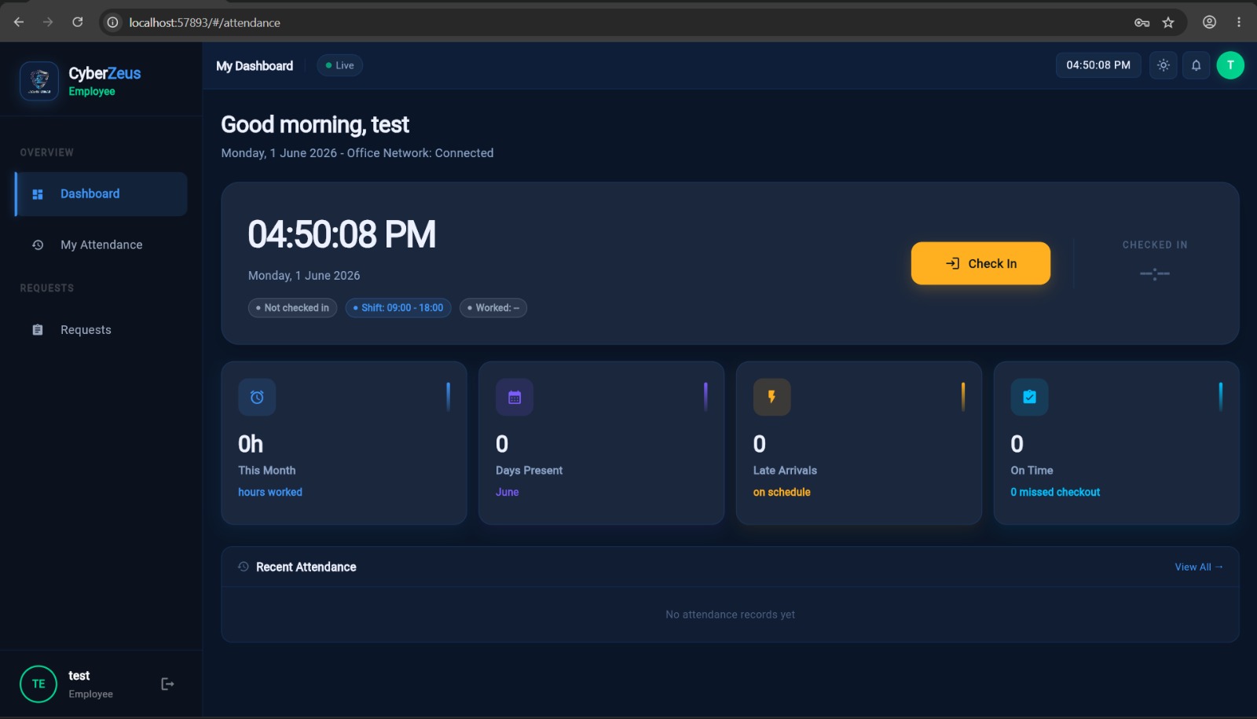Viewport: 1257px width, 719px height.
Task: Click the logout icon beside test user
Action: click(x=167, y=684)
